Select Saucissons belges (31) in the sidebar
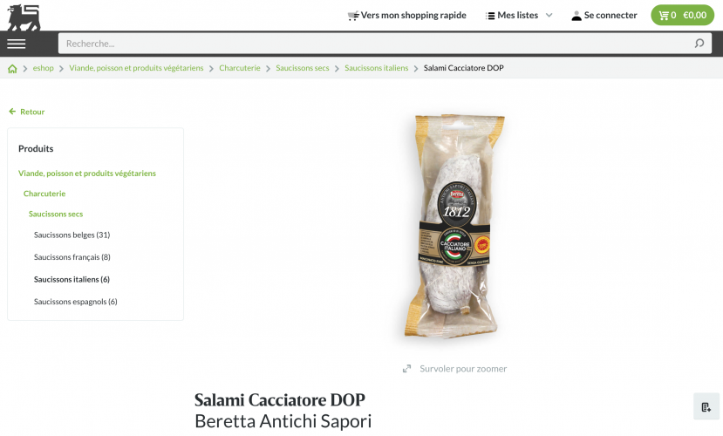The height and width of the screenshot is (436, 723). click(x=72, y=235)
